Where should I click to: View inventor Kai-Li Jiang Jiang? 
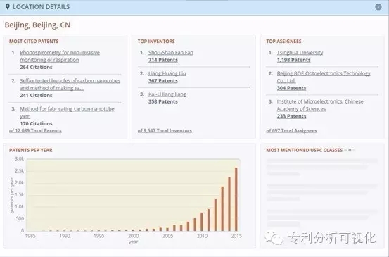167,94
